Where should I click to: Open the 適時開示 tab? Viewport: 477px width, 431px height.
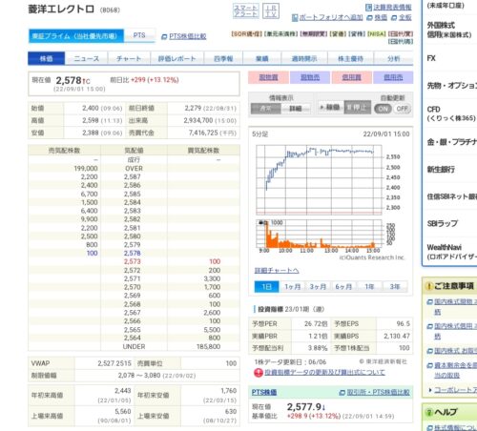304,58
